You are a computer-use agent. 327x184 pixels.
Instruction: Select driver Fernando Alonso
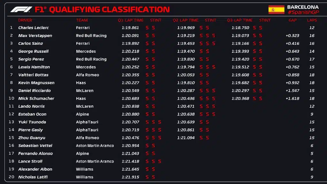[x=35, y=153]
